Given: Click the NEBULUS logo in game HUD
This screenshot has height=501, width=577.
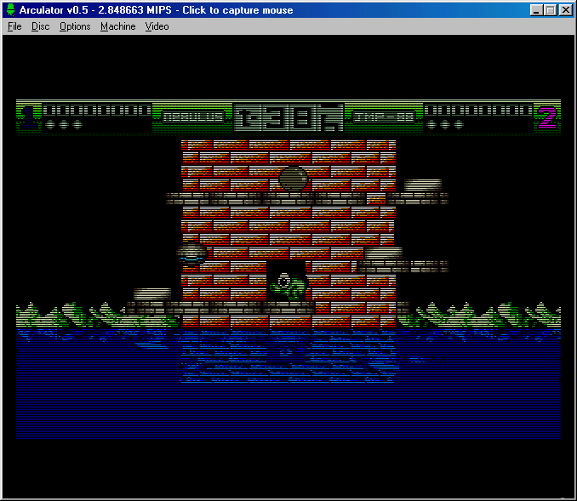Looking at the screenshot, I should tap(193, 117).
